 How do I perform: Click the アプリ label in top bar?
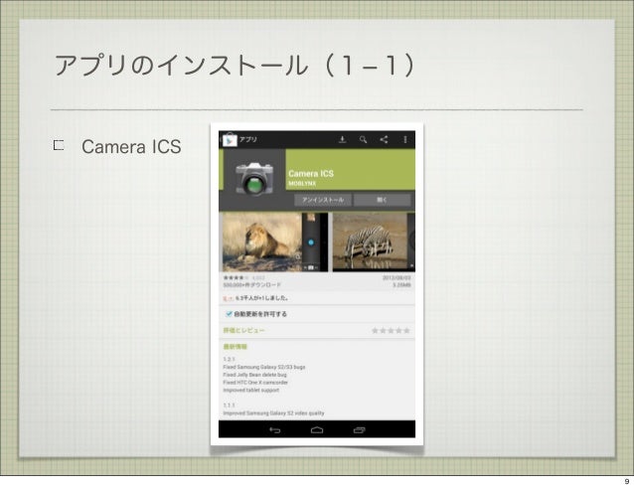click(x=247, y=139)
